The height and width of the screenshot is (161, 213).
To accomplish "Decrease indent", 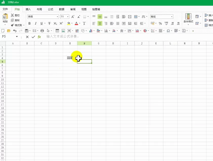I will click(x=135, y=24).
